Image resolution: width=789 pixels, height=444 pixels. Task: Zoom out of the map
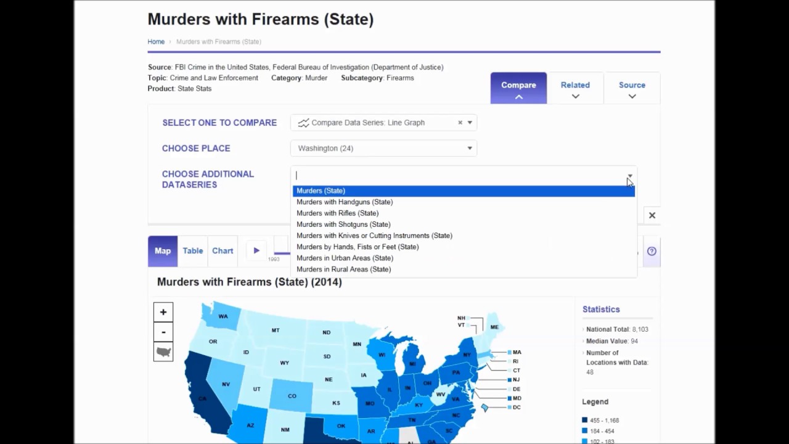coord(163,332)
